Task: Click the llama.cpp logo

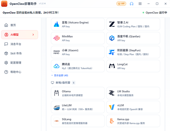Action: click(112, 121)
